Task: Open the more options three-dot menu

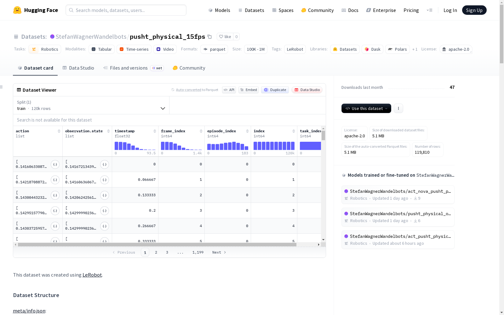Action: [398, 108]
